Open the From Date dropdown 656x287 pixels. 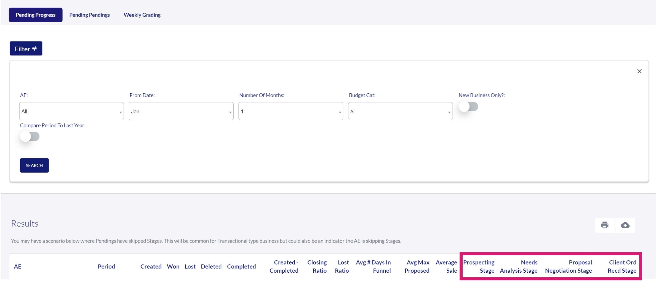click(181, 111)
